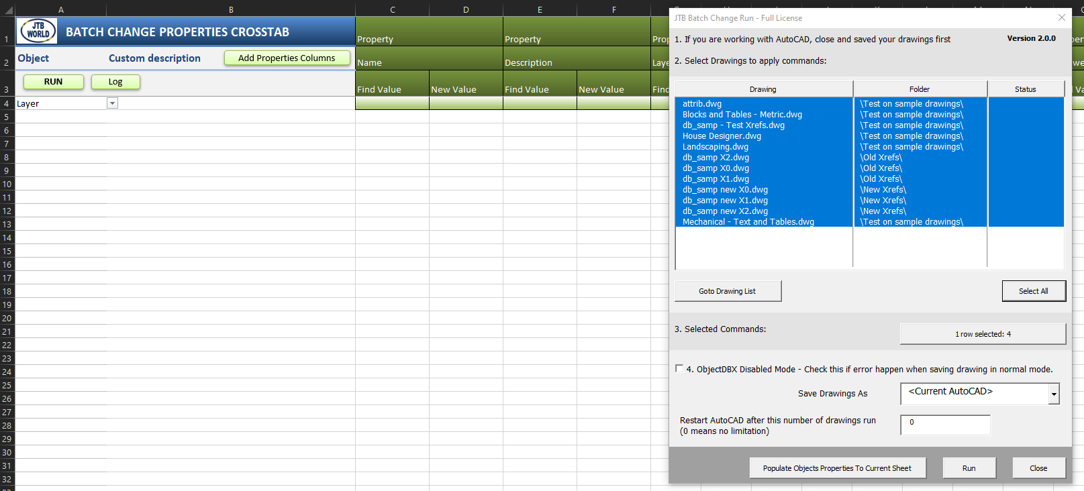This screenshot has height=491, width=1084.
Task: Select column A header
Action: pos(61,9)
